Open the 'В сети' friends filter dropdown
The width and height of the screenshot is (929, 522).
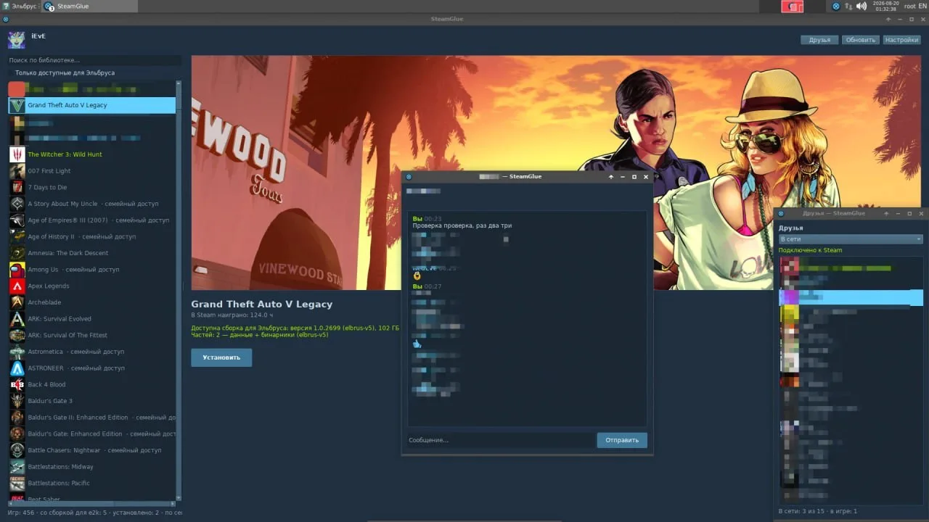pos(851,239)
